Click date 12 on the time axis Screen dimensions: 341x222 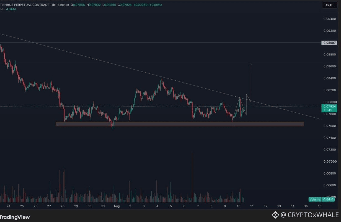point(265,206)
